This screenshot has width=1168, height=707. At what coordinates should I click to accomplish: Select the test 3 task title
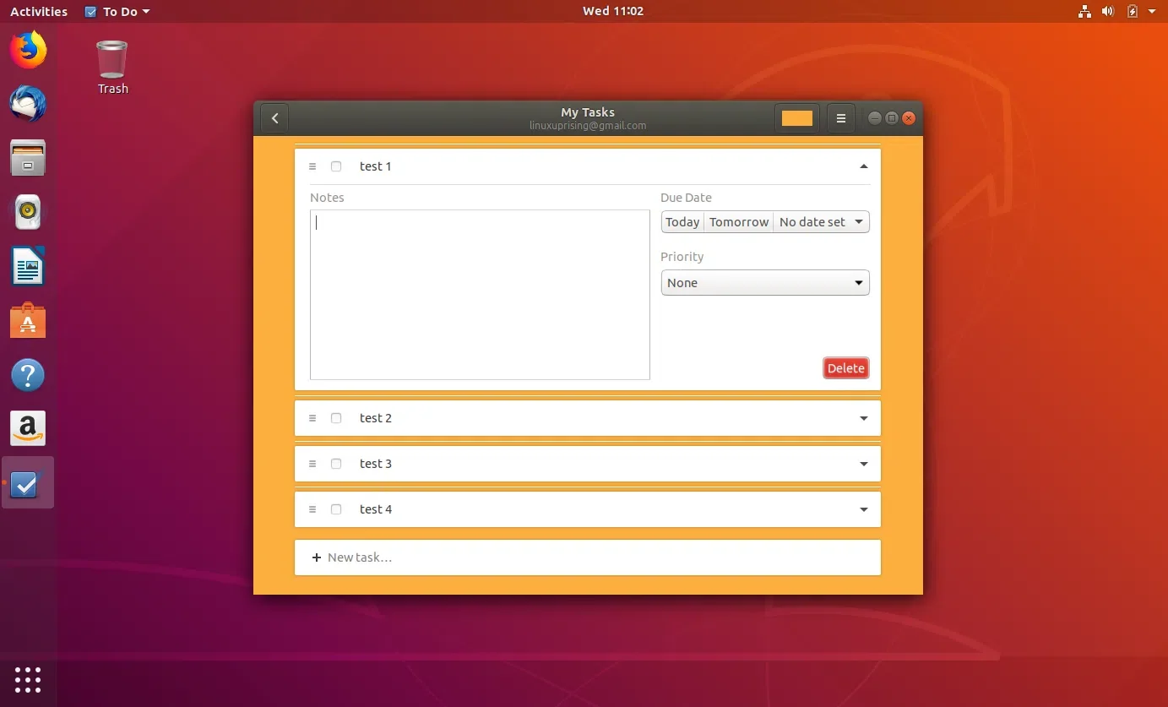pyautogui.click(x=375, y=464)
